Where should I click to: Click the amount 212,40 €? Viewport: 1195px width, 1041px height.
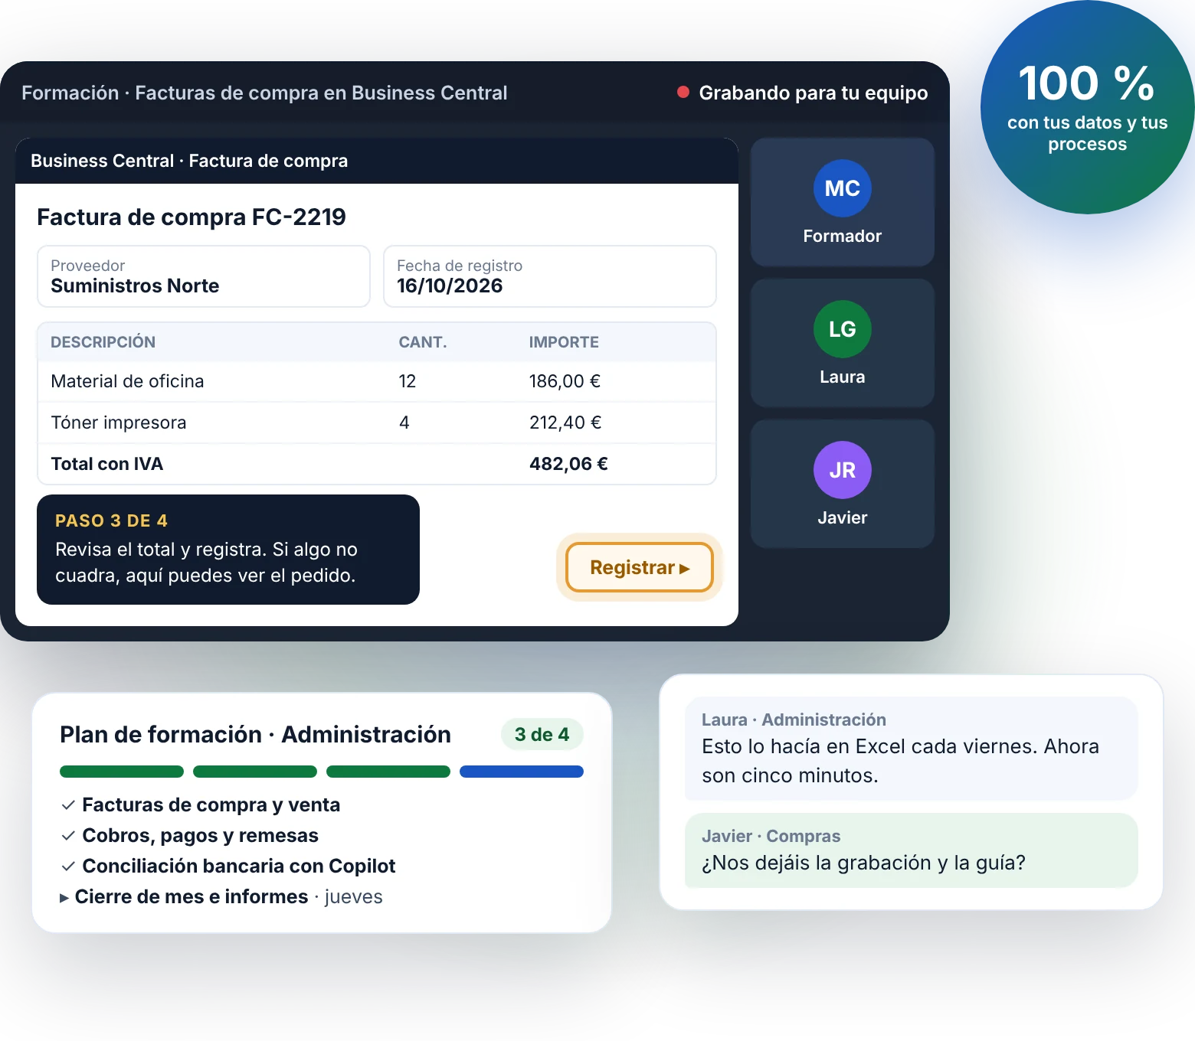pos(565,423)
